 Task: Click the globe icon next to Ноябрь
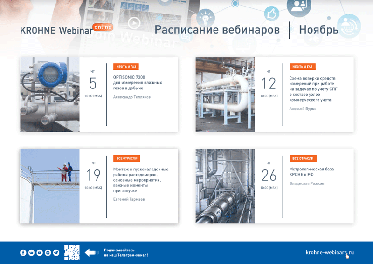click(349, 26)
